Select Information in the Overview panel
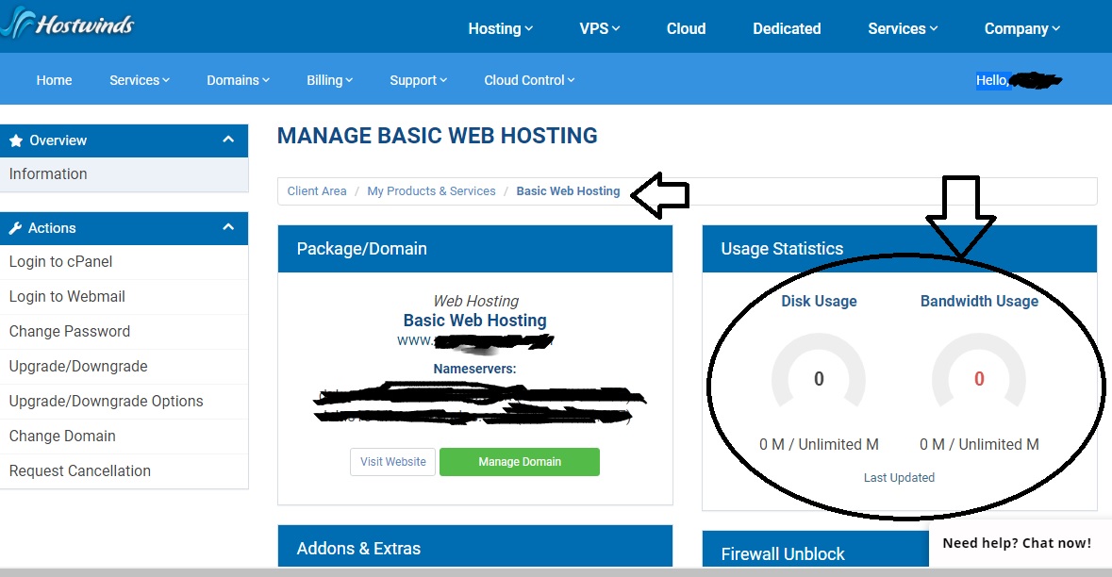The image size is (1112, 577). point(124,174)
